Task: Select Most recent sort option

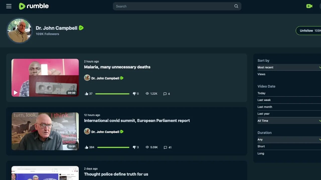Action: (x=289, y=67)
